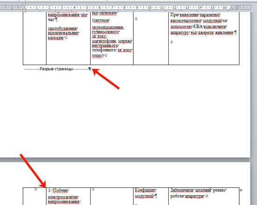Image resolution: width=257 pixels, height=205 pixels.
Task: Click the gray gap between the pages
Action: pyautogui.click(x=125, y=160)
